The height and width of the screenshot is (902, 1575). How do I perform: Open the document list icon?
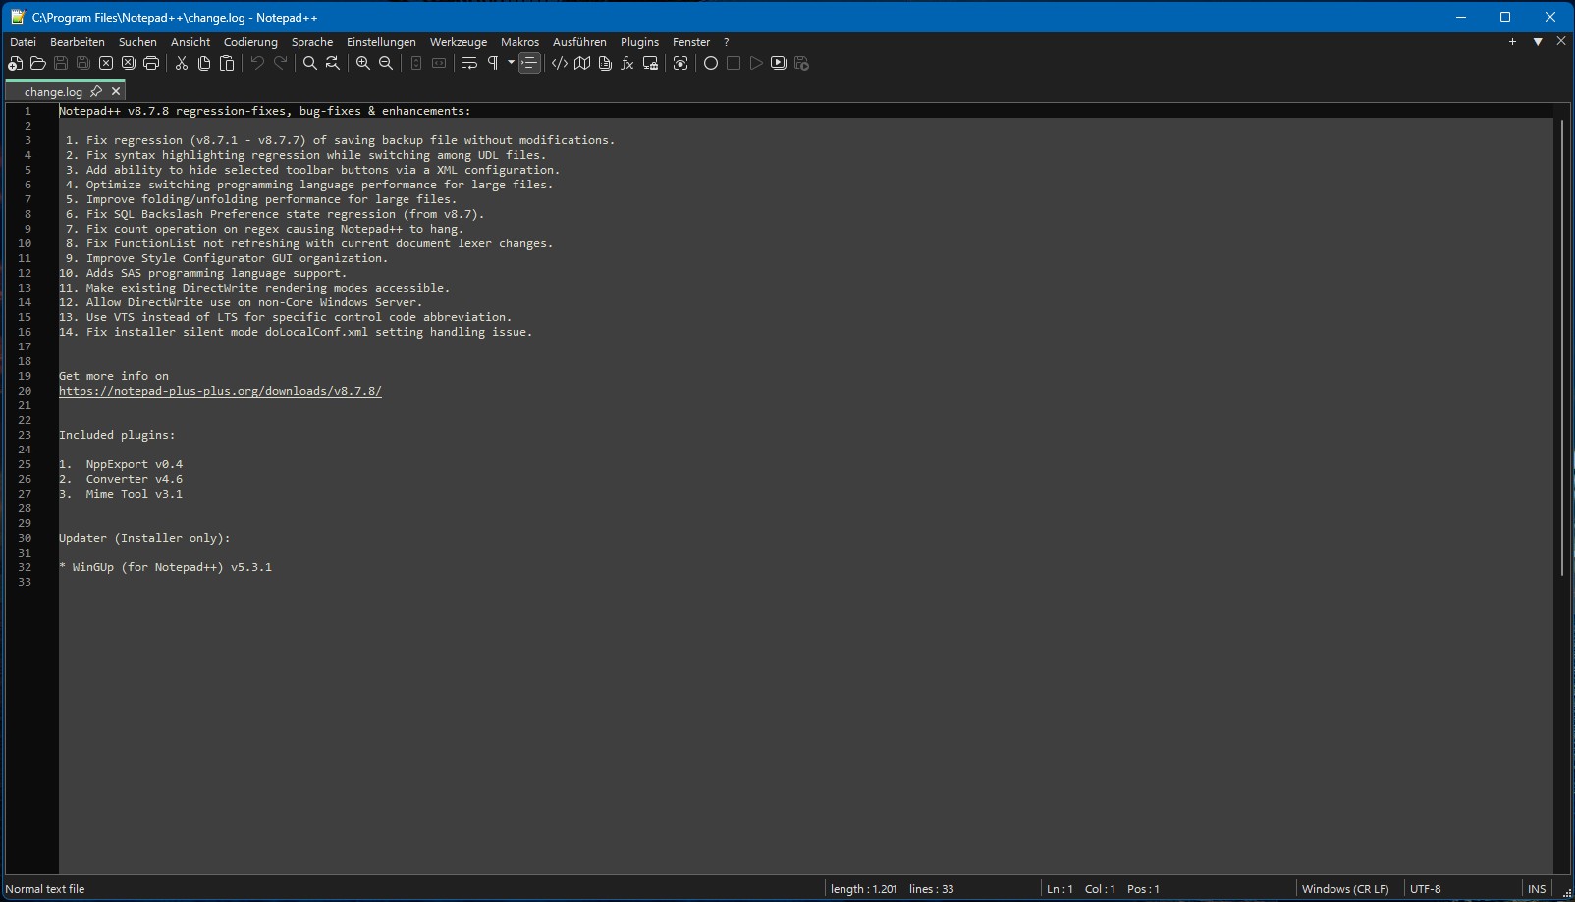point(605,63)
